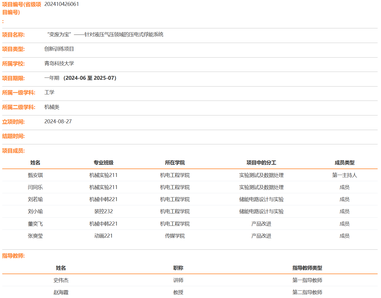
Task: Select instructor name 史伟杰
Action: [61, 280]
